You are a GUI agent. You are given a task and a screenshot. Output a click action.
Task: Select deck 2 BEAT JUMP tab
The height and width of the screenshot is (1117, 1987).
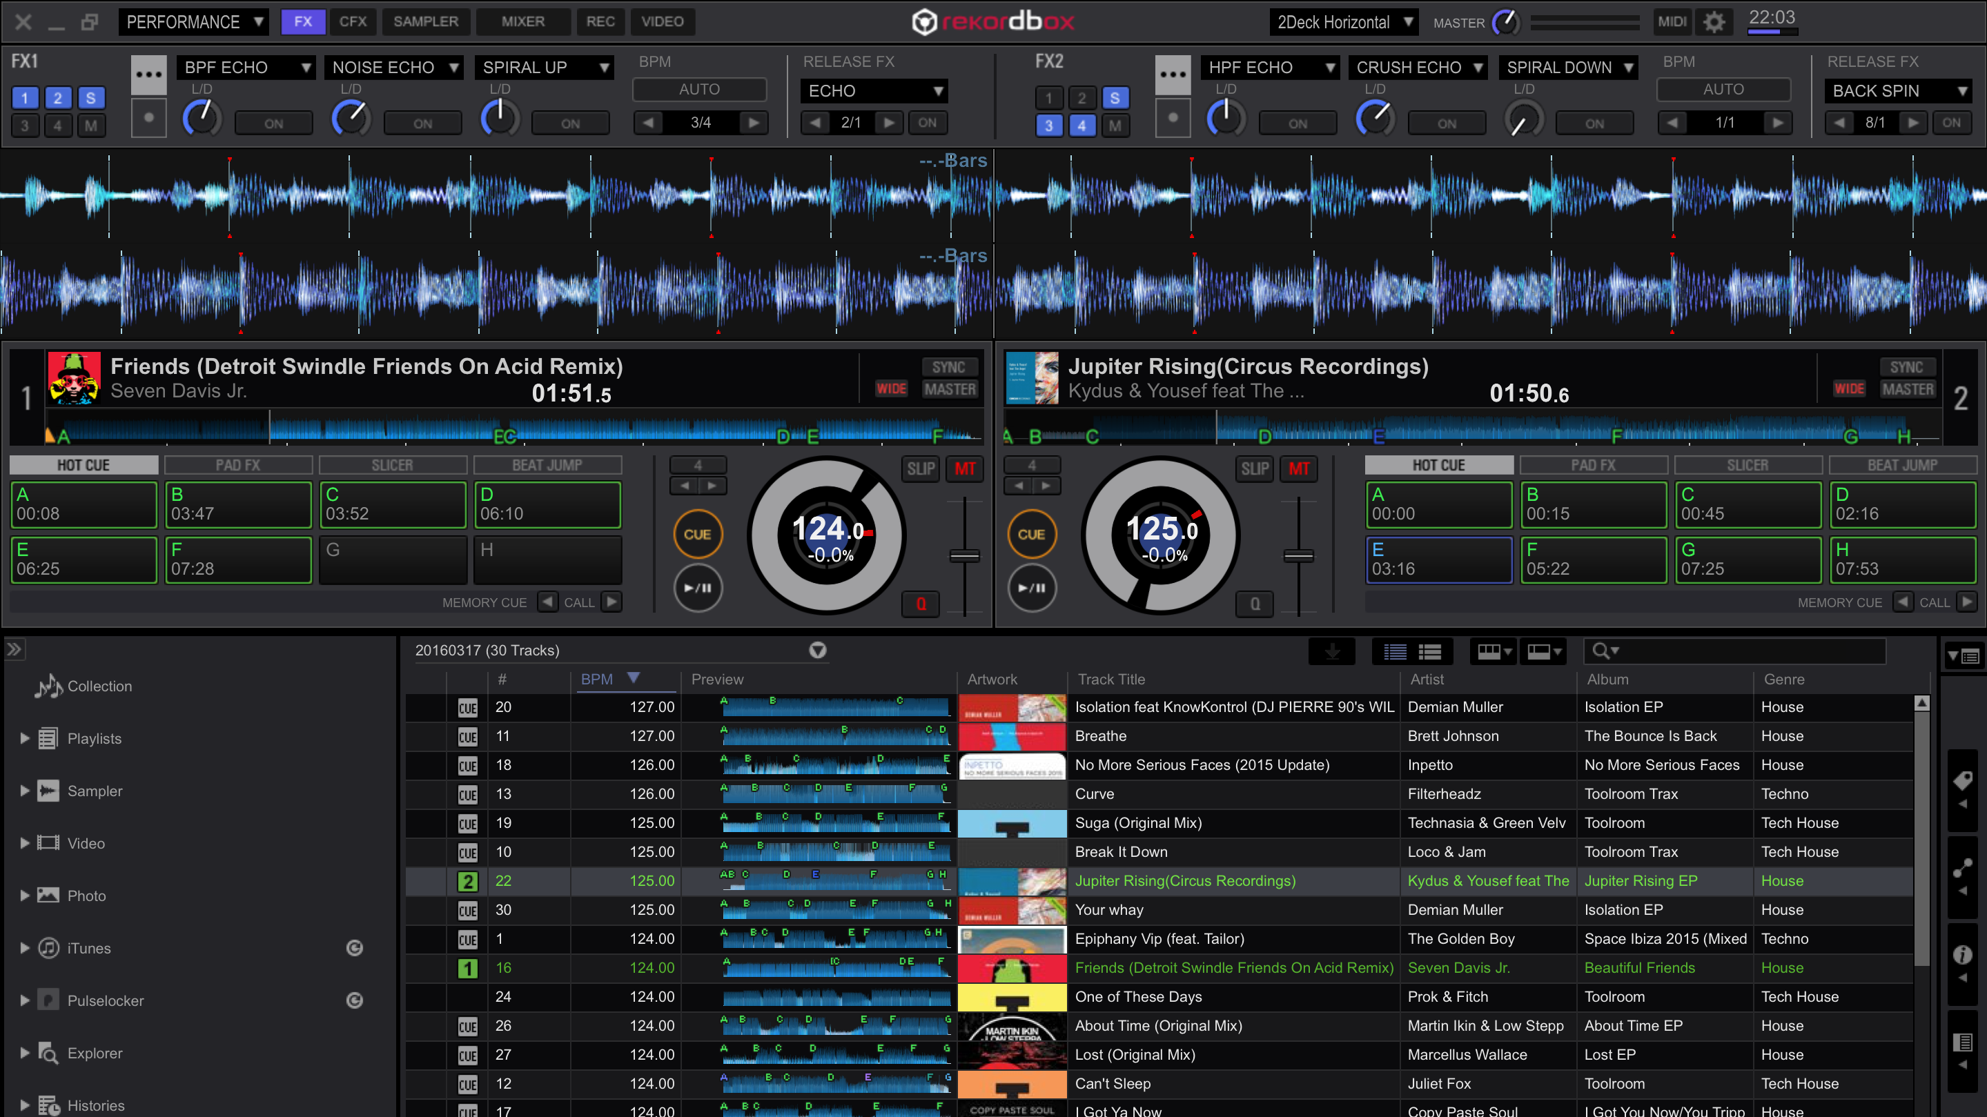(1902, 465)
